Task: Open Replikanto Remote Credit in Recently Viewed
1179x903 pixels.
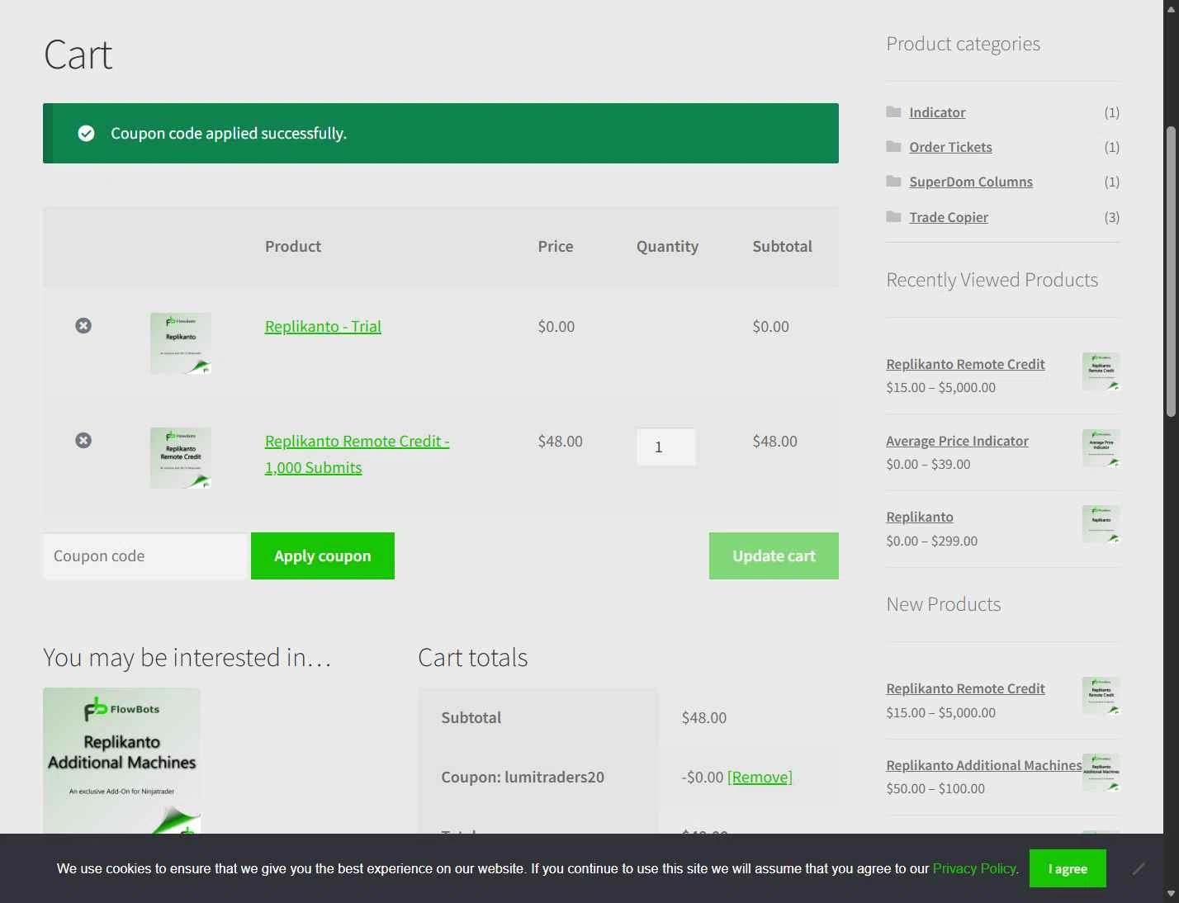Action: pos(965,364)
